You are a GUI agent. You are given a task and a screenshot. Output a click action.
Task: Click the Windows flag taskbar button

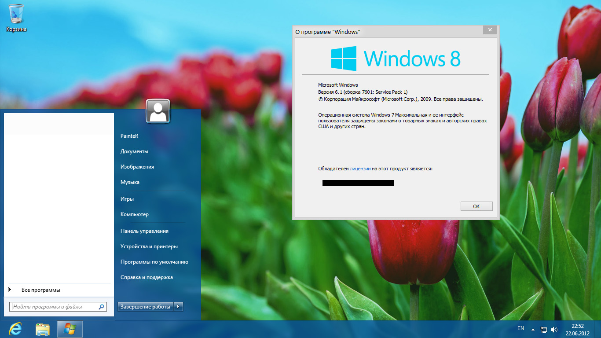(70, 329)
